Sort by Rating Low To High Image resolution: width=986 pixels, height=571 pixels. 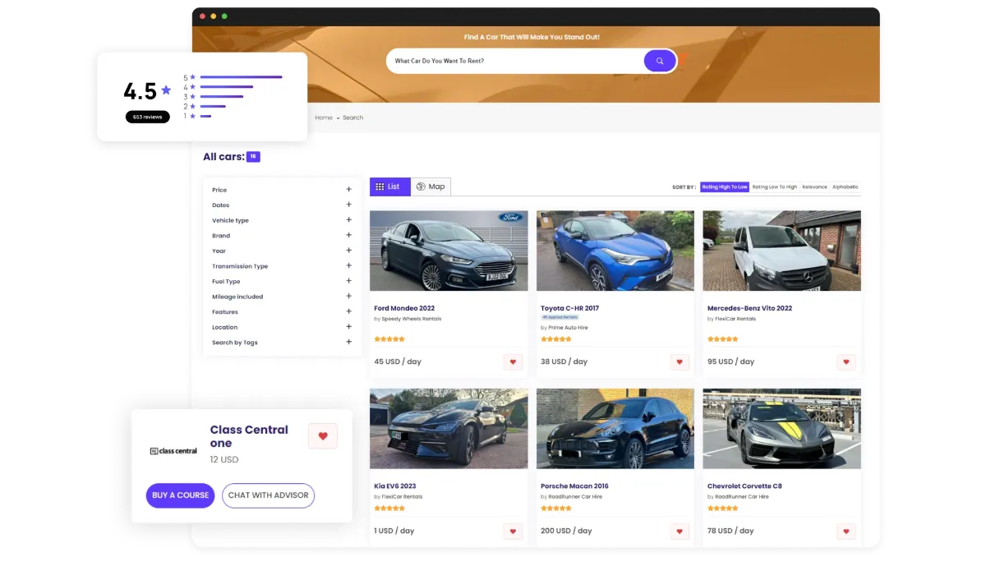click(x=775, y=186)
